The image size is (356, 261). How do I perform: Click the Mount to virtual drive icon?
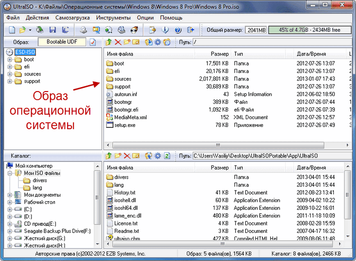[121, 30]
